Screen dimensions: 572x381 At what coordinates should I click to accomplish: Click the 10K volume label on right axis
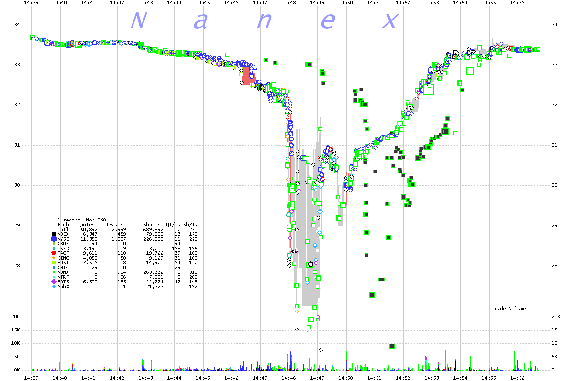pyautogui.click(x=556, y=343)
